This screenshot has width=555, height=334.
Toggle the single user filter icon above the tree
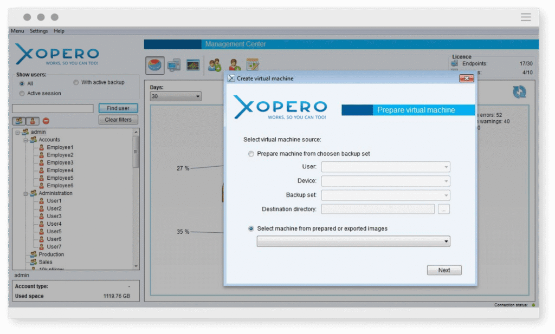click(x=32, y=121)
